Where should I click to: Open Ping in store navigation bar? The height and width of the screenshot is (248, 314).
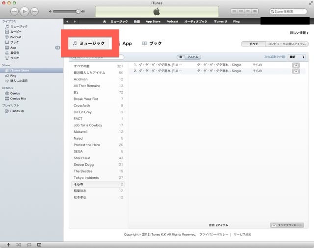click(x=236, y=22)
